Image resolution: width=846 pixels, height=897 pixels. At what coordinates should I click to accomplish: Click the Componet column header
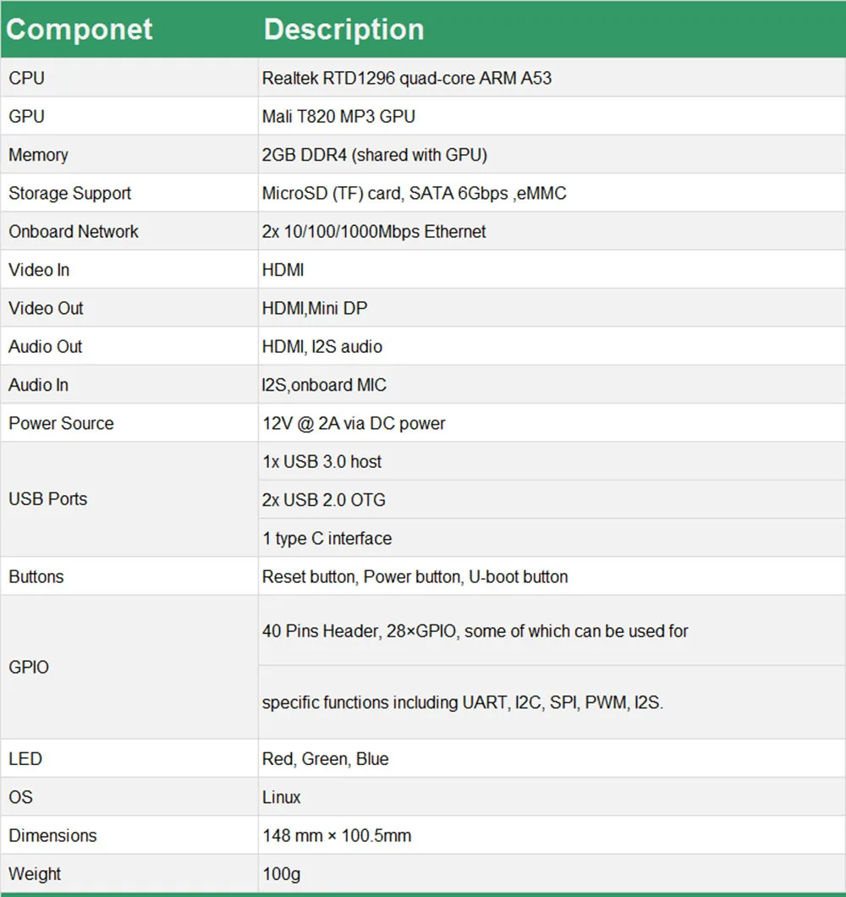80,29
